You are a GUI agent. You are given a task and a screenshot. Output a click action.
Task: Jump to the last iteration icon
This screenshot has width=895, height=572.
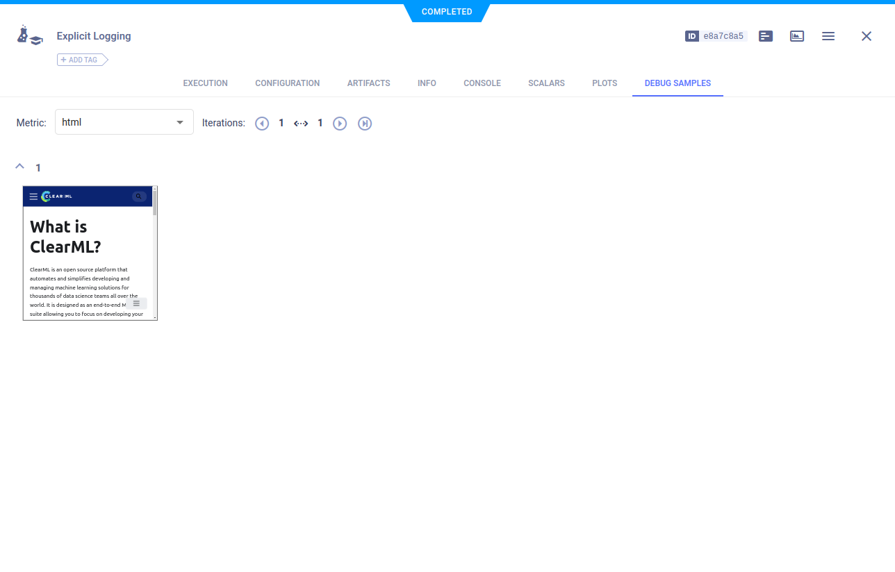pyautogui.click(x=365, y=123)
